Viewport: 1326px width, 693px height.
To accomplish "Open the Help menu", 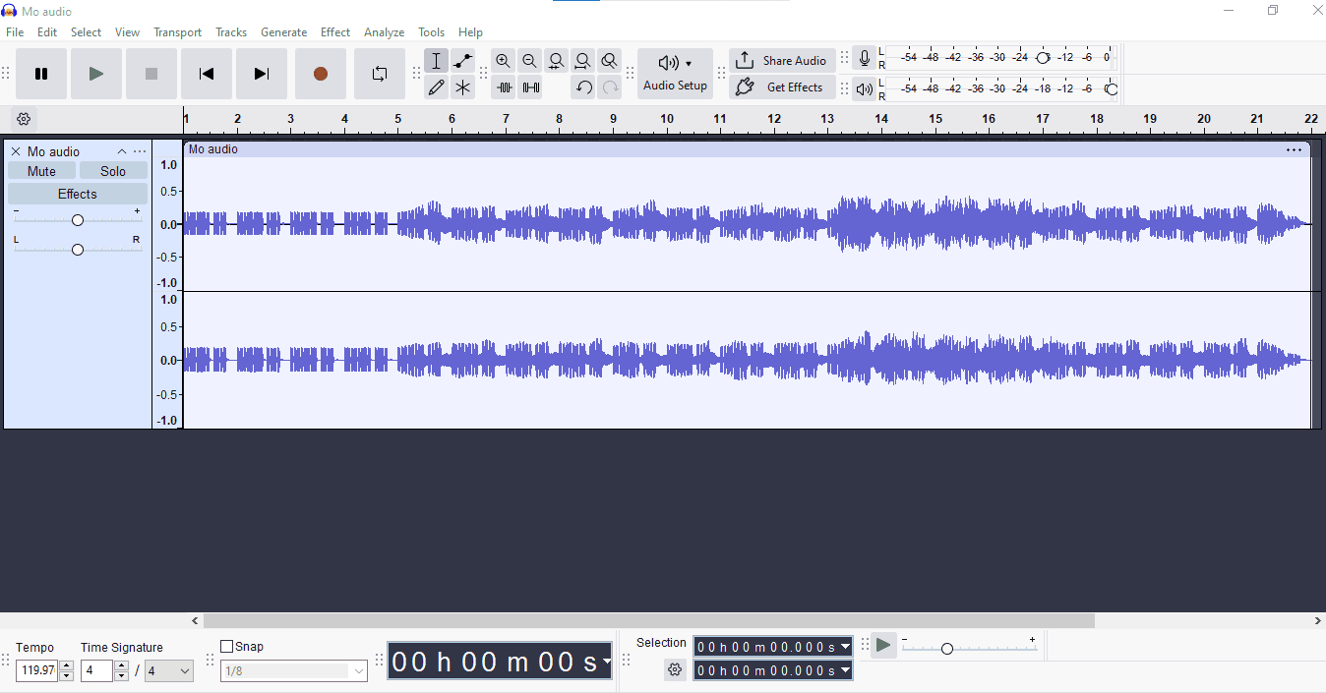I will (x=470, y=32).
